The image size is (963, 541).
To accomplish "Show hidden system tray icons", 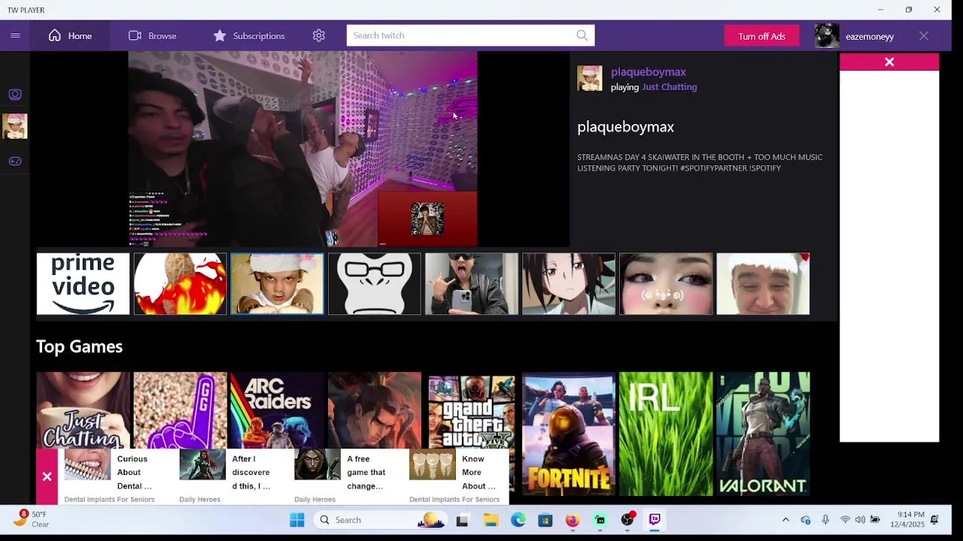I will point(785,520).
